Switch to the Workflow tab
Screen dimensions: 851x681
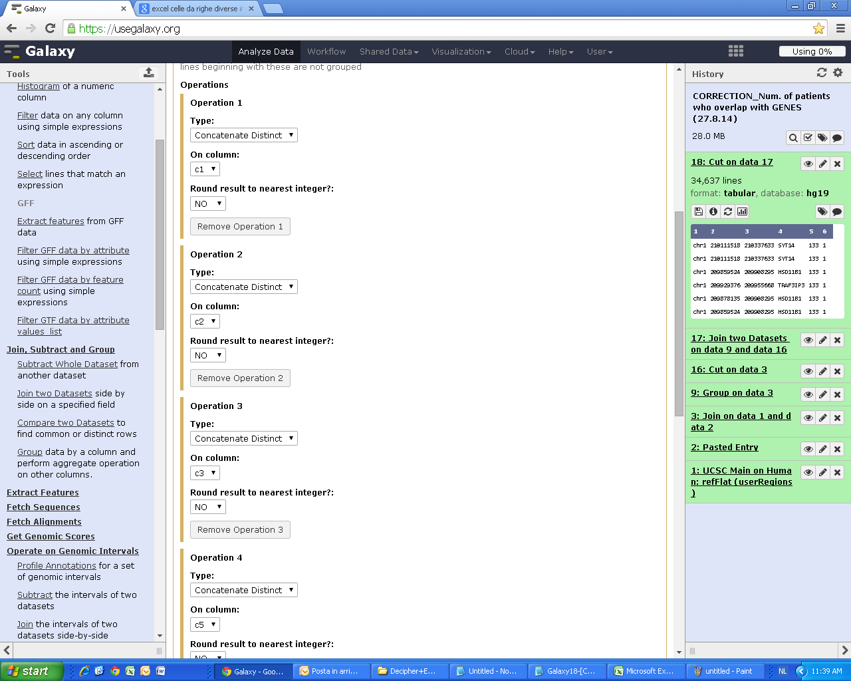pyautogui.click(x=326, y=51)
